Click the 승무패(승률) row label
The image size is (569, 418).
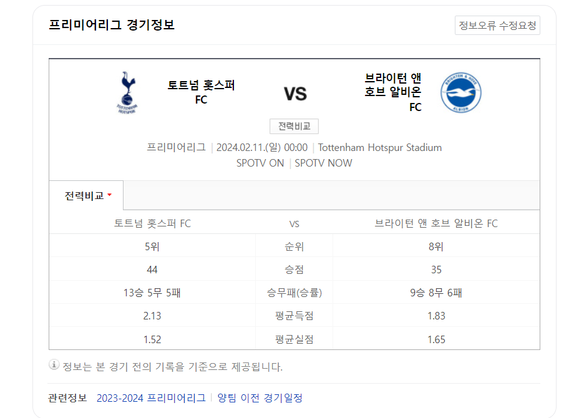click(x=294, y=293)
